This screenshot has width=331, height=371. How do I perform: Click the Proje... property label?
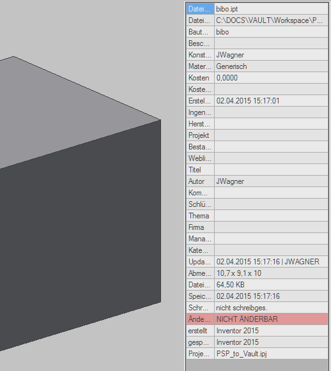tap(200, 354)
